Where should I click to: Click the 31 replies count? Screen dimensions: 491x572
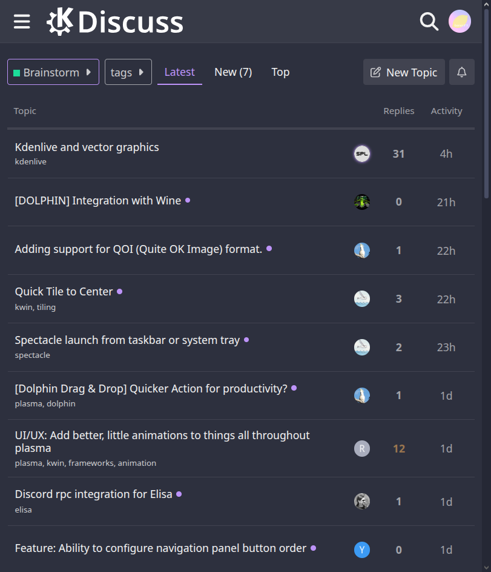point(398,153)
